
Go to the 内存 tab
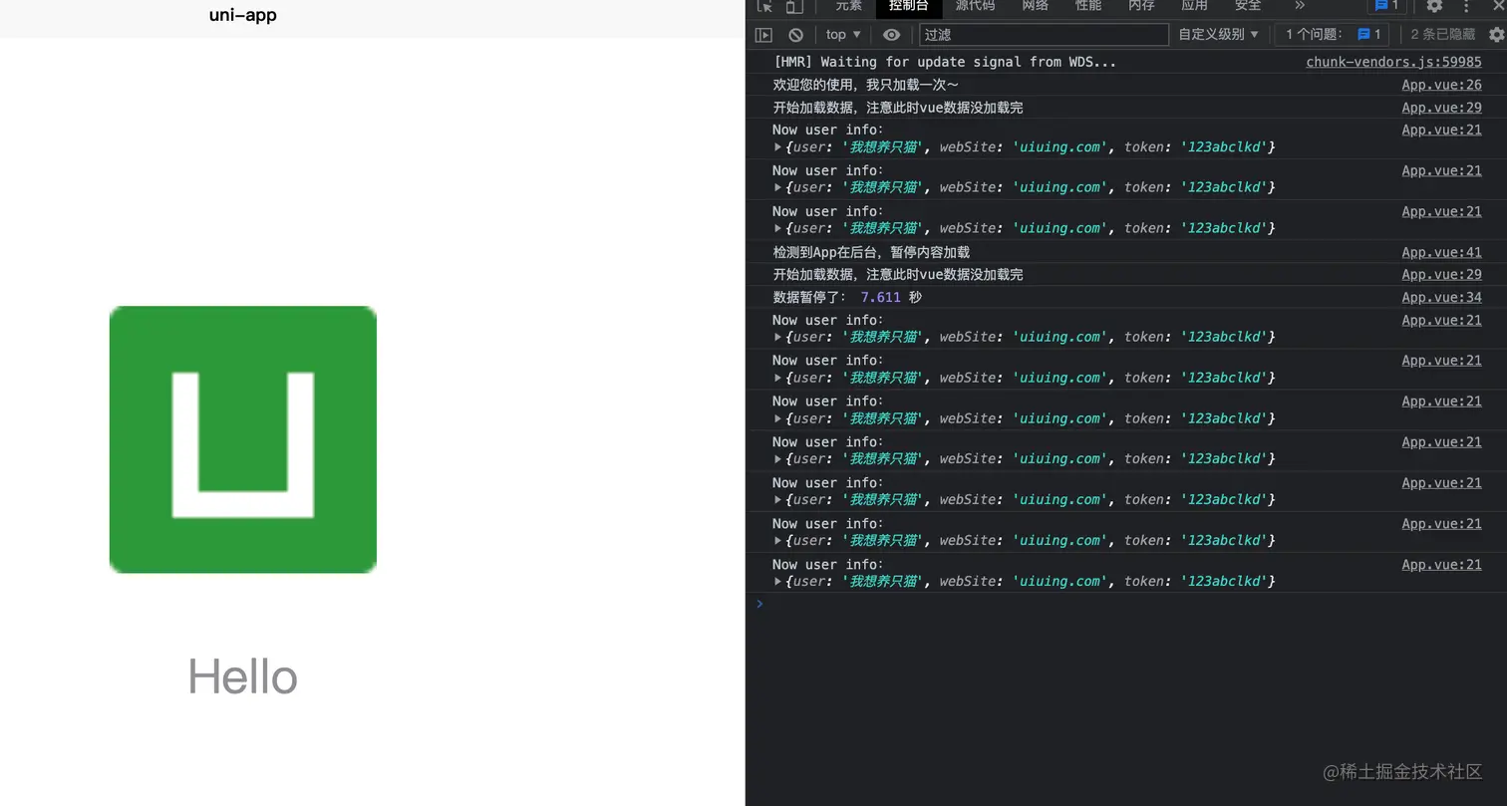[1141, 6]
